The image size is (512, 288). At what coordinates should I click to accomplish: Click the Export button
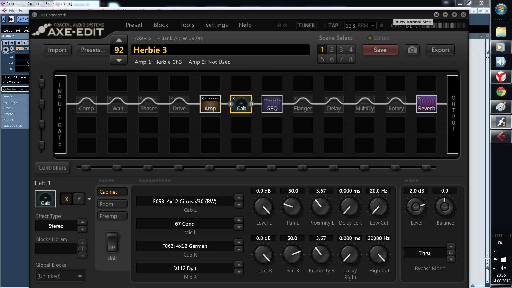click(440, 50)
